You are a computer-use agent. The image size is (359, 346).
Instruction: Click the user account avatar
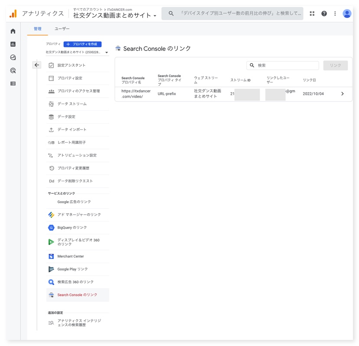(x=346, y=14)
